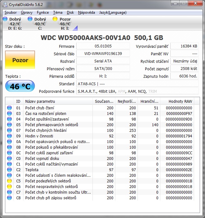Click status icon for Hodin v činnosti
205x218 pixels.
click(9, 136)
